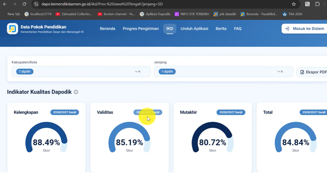327x176 pixels.
Task: Open the localhost:5774 bookmark
Action: tap(38, 14)
